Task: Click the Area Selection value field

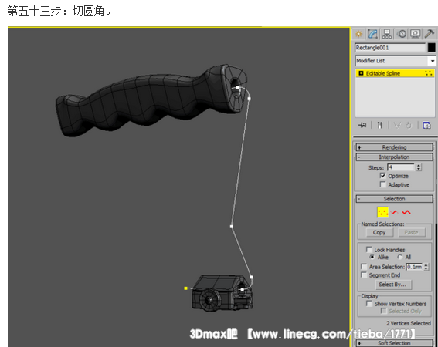Action: tap(415, 267)
